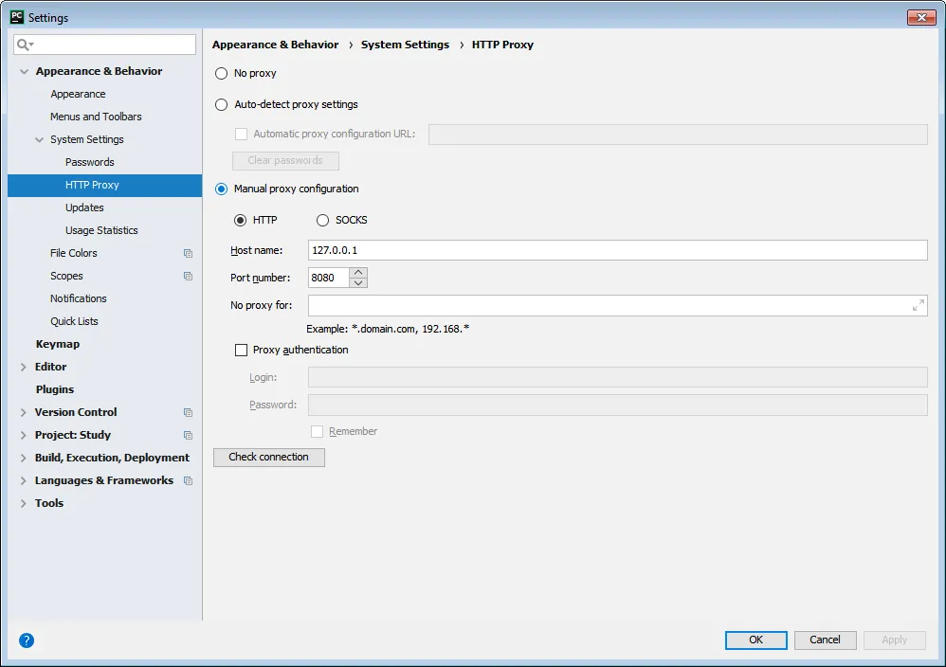Expand the Tools section

coord(24,503)
